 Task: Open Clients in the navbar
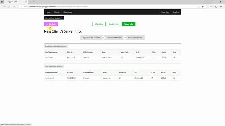coord(57,12)
